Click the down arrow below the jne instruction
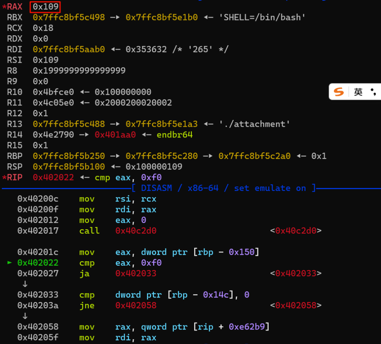The width and height of the screenshot is (381, 344). (x=25, y=316)
